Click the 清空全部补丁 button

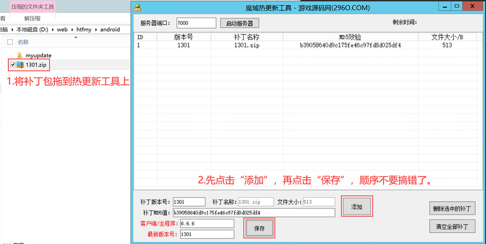click(452, 226)
